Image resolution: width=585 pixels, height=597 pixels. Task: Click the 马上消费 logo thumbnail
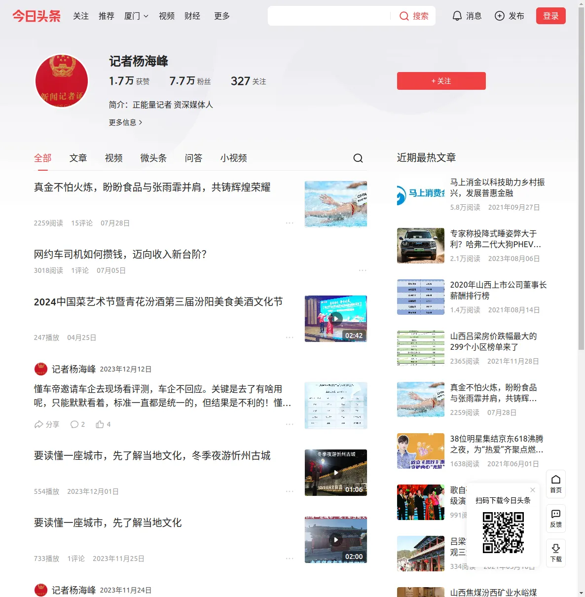(x=421, y=194)
